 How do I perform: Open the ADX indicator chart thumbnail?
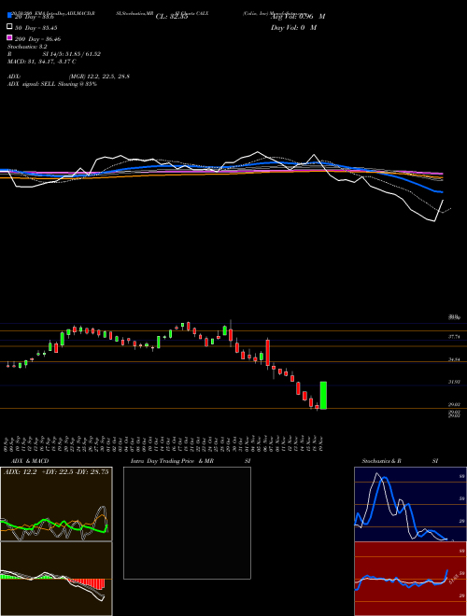pyautogui.click(x=56, y=504)
